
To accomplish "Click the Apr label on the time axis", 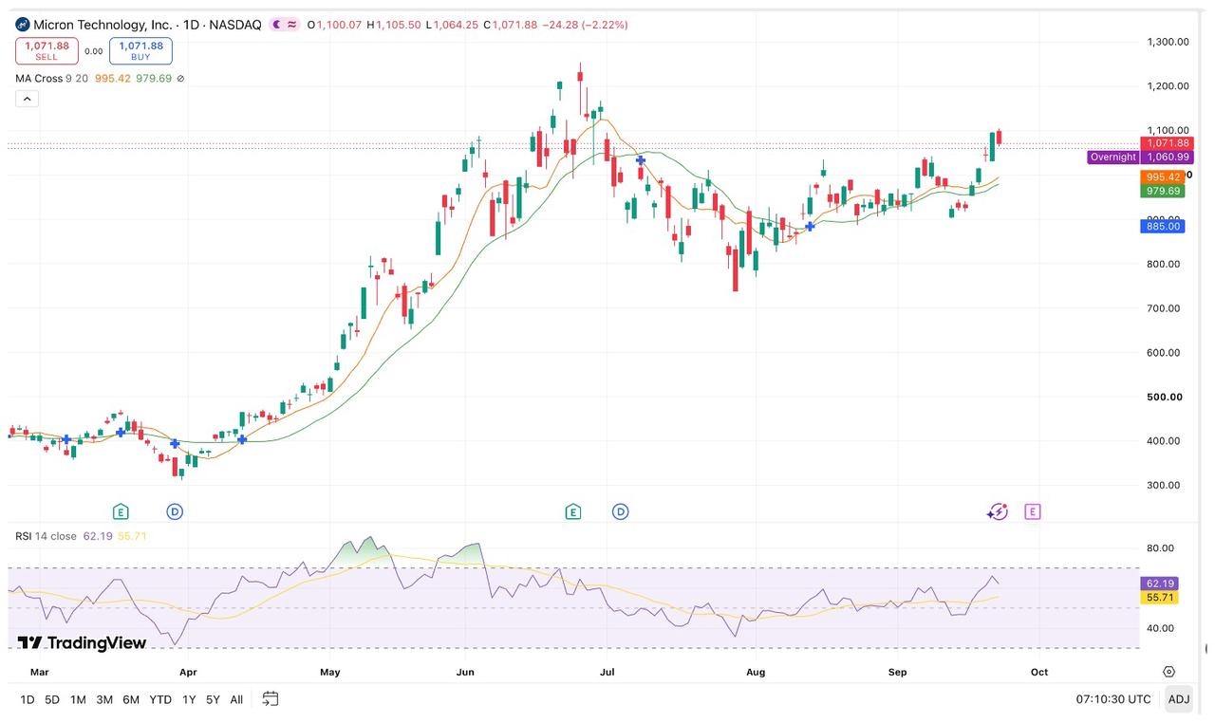I will (188, 672).
